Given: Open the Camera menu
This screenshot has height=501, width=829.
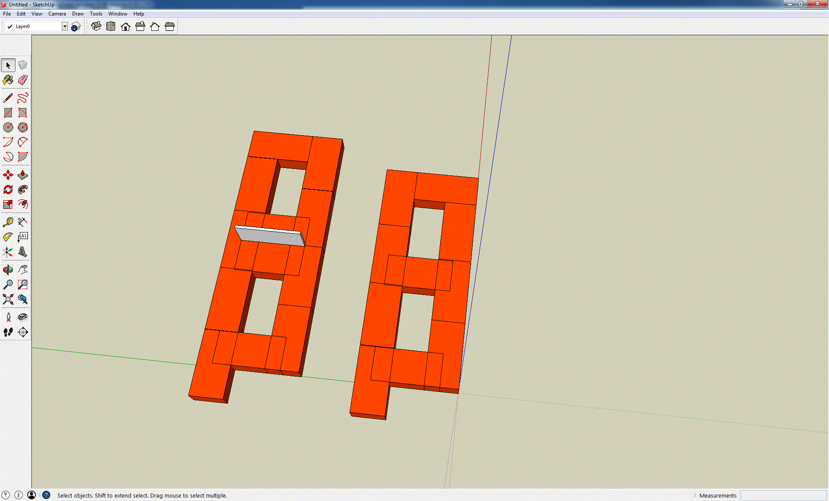Looking at the screenshot, I should (57, 14).
